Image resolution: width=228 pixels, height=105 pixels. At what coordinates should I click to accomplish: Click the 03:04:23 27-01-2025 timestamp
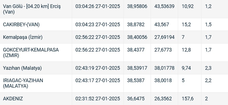[97, 25]
